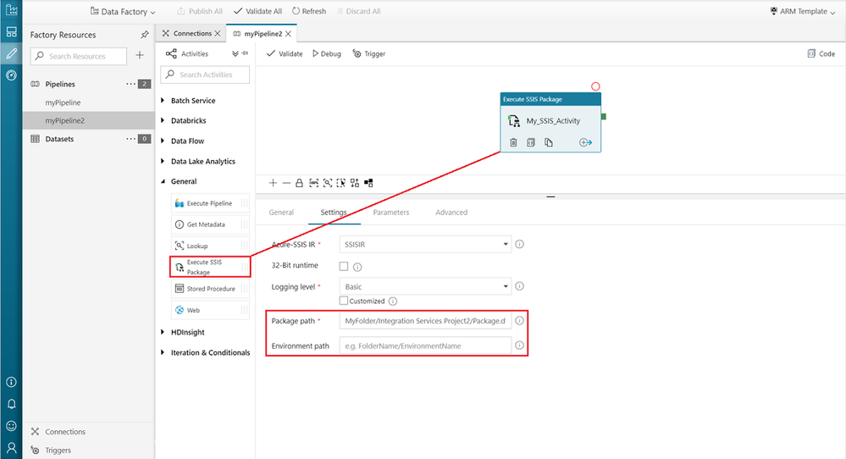Click the Refresh button
The image size is (846, 459).
coord(309,11)
